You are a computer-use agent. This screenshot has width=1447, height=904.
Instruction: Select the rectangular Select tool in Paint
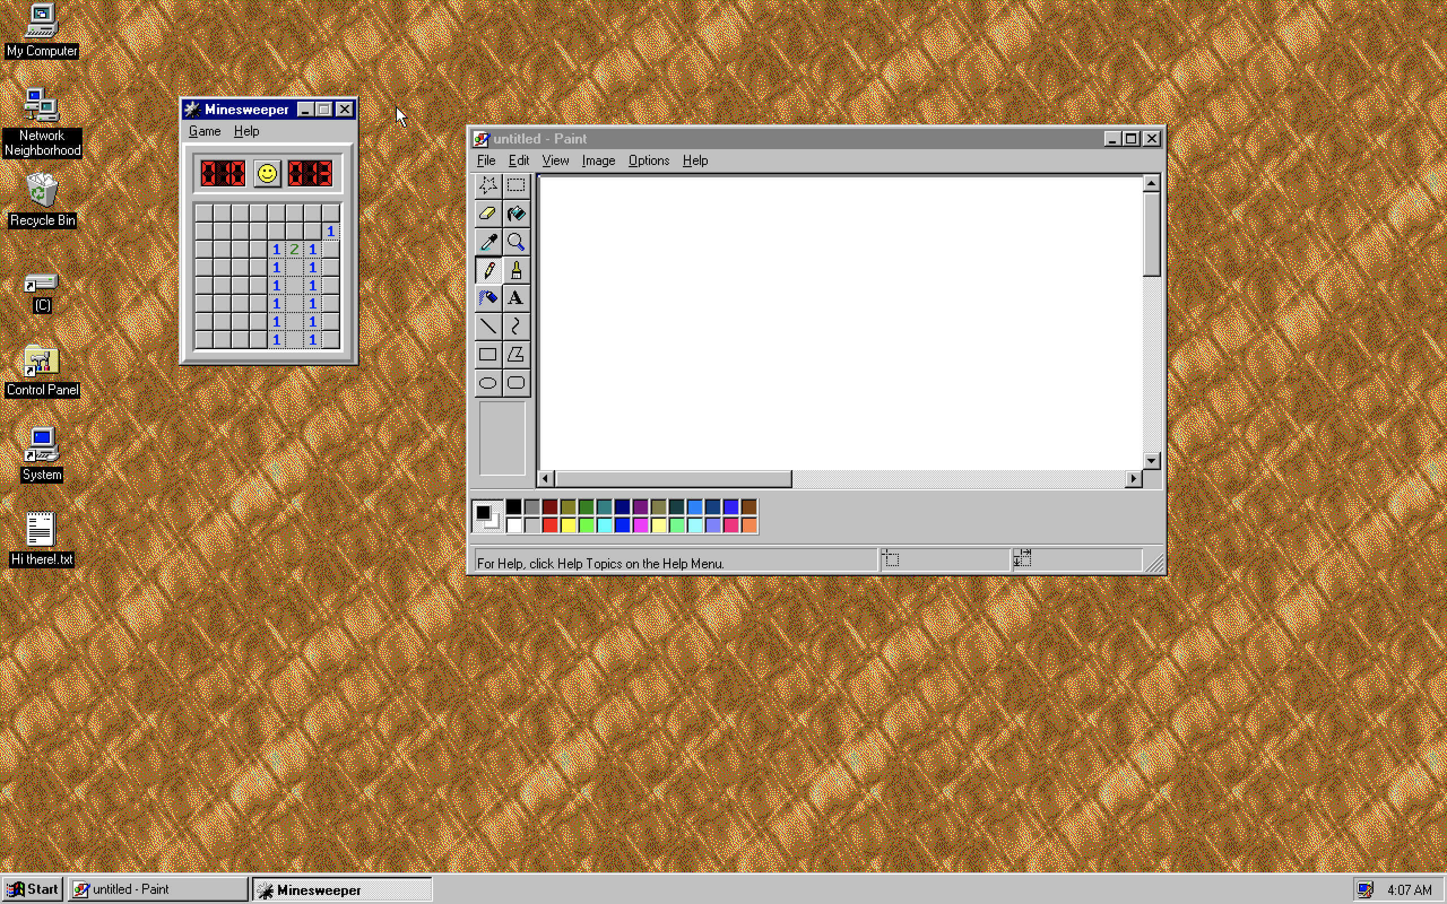[x=516, y=185]
